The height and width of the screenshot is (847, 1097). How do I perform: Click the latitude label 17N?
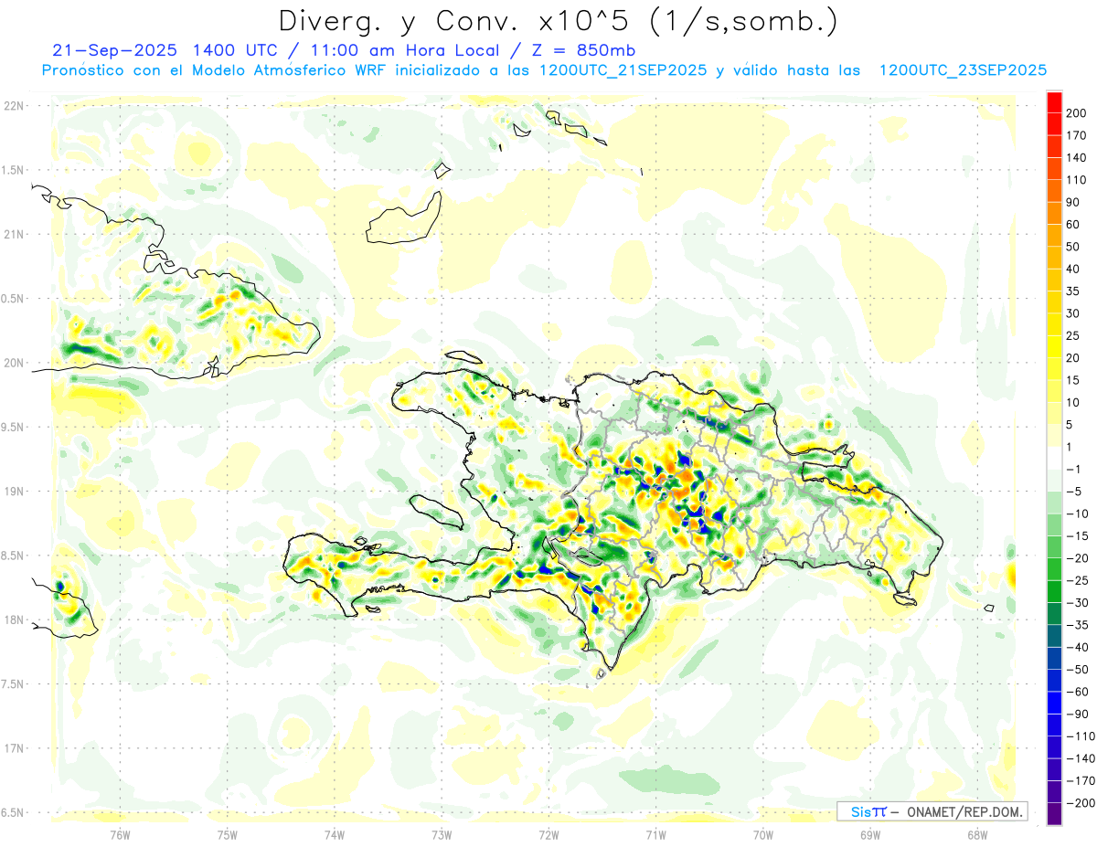click(14, 748)
